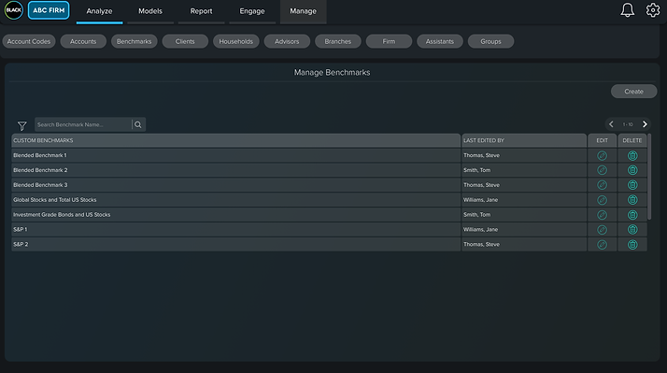The height and width of the screenshot is (373, 667).
Task: Edit Investment Grade Bonds and US Stocks
Action: coord(602,215)
